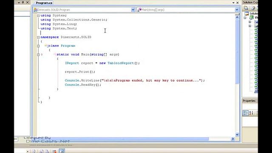The image size is (272, 153).
Task: Click the horizontal scrollbar right arrow
Action: tap(233, 139)
